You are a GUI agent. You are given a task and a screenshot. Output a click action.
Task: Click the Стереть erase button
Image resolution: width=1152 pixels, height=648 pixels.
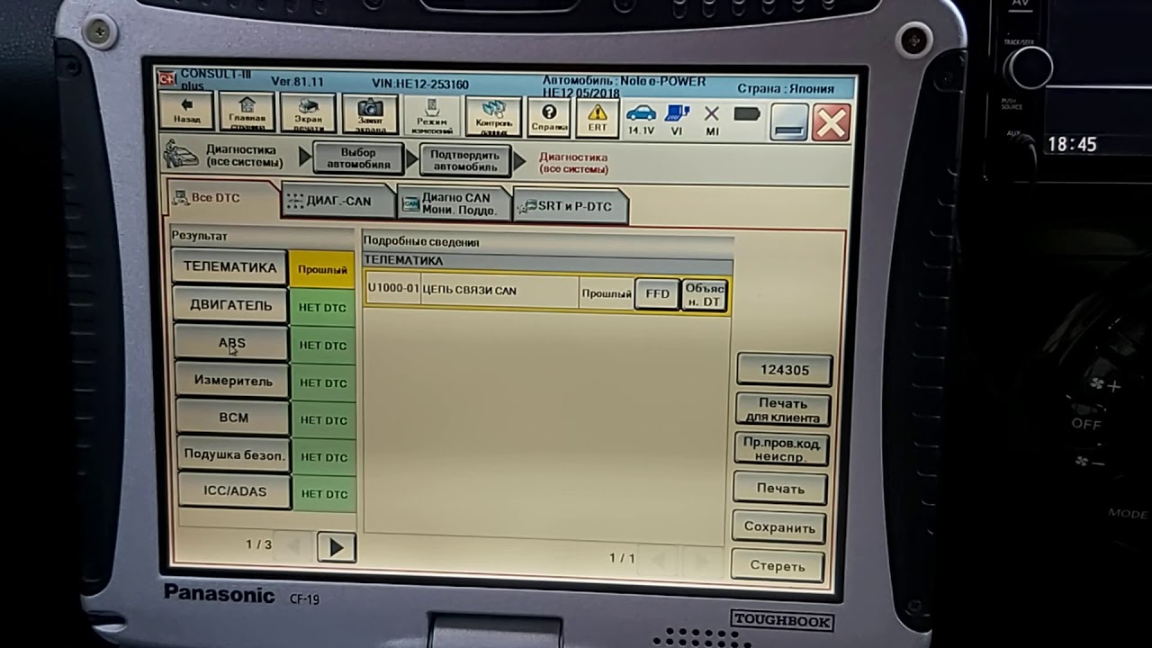coord(777,566)
